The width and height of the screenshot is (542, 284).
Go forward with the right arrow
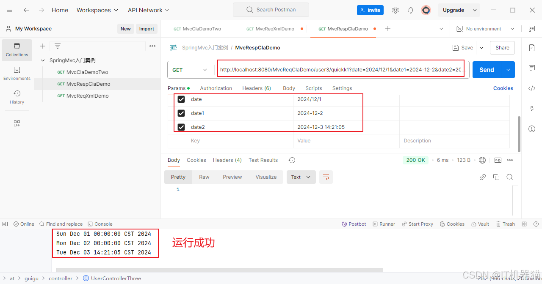pos(41,10)
